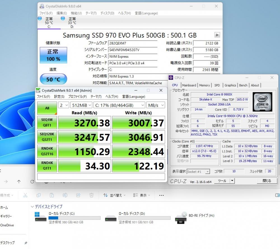Switch to the Memory tab in CPU-Z
The width and height of the screenshot is (280, 249).
click(x=204, y=85)
